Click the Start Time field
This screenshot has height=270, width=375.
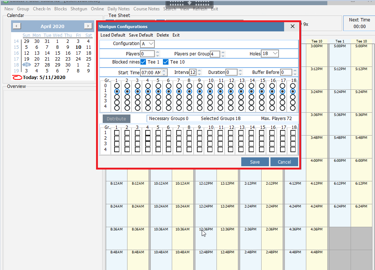click(151, 72)
